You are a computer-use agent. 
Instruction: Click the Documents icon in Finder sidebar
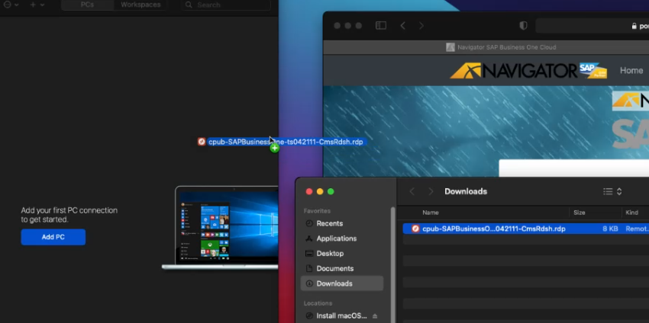pos(309,268)
